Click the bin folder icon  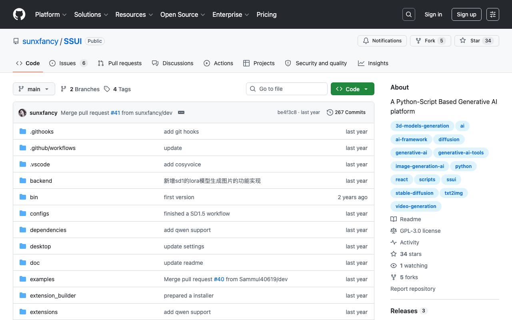[x=23, y=197]
